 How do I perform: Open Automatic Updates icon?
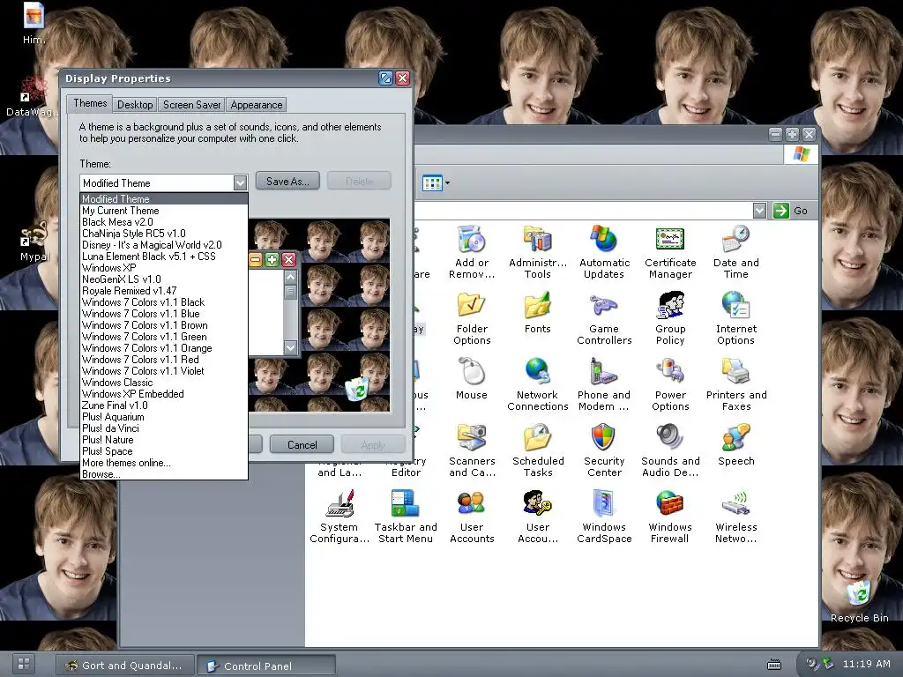[x=603, y=240]
